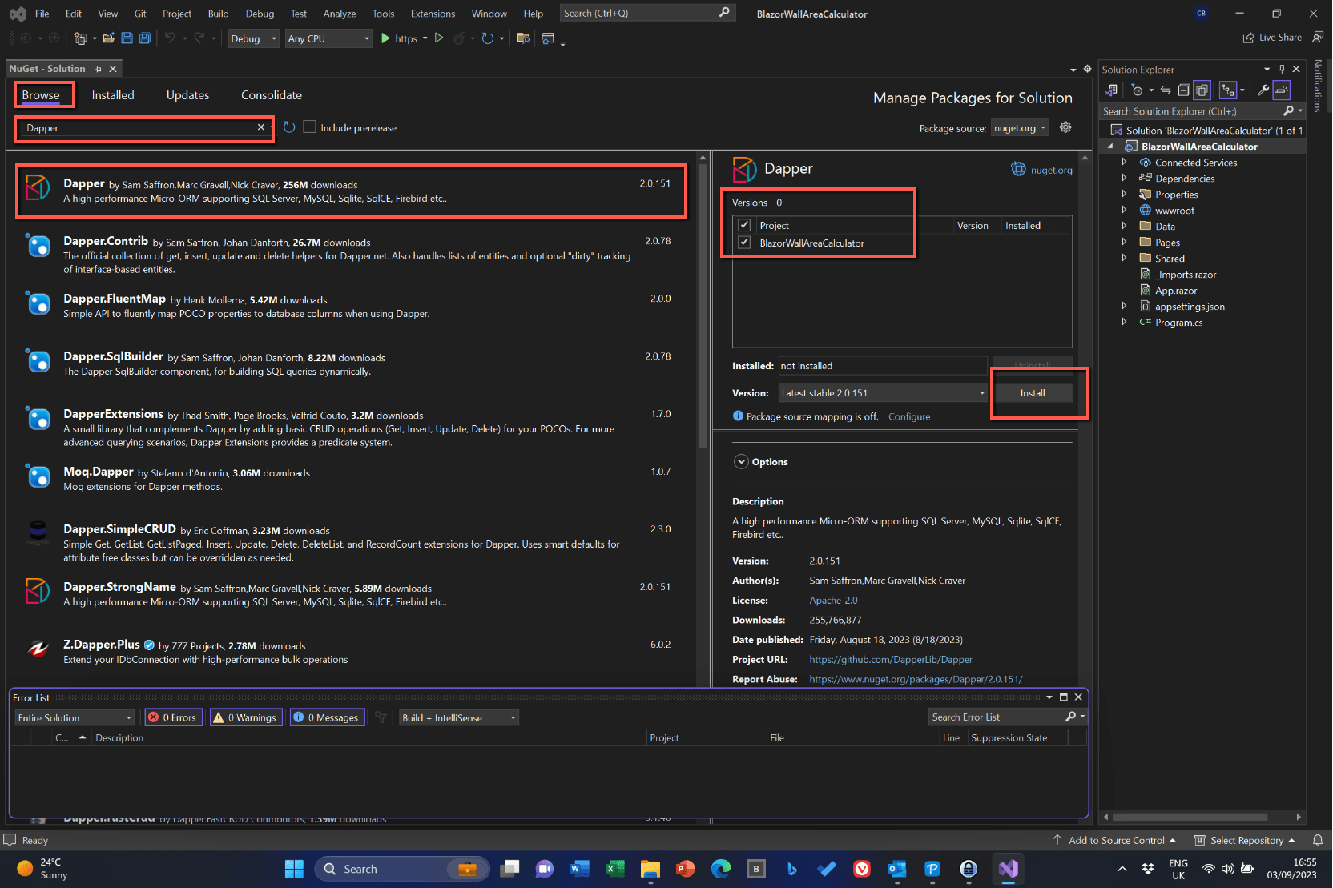Open the GitHub DapperLib project URL
This screenshot has width=1333, height=888.
891,660
